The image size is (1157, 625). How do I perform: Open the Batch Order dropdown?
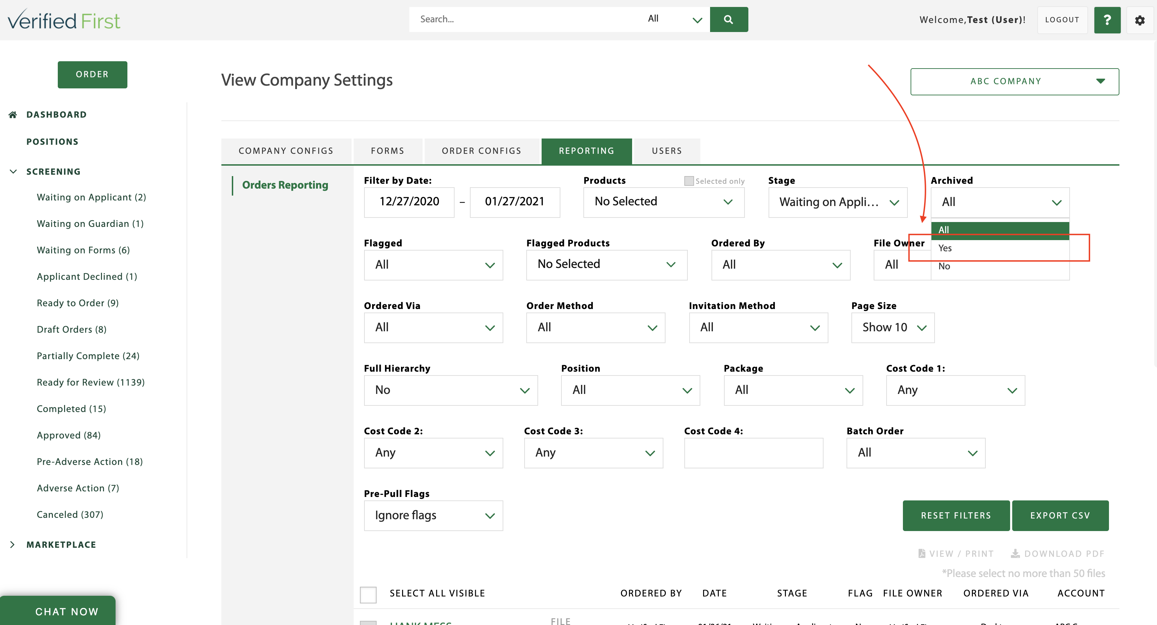pyautogui.click(x=916, y=453)
